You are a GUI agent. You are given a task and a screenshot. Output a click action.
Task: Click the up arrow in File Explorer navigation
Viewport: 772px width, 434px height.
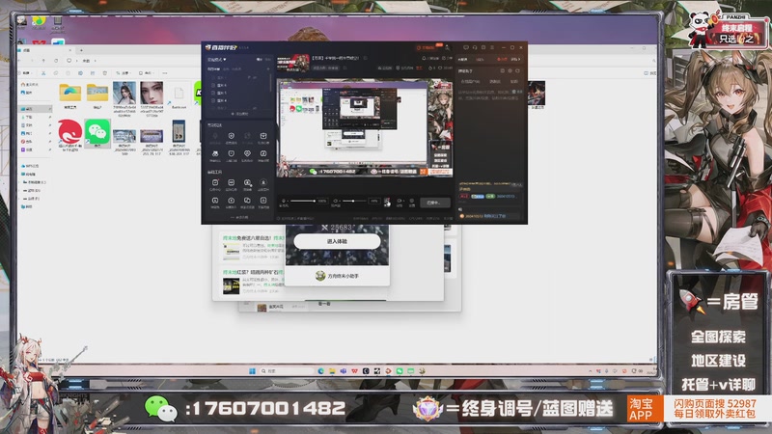tap(43, 61)
